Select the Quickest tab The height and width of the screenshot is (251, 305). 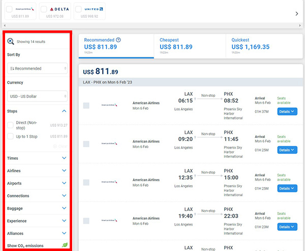pos(264,46)
